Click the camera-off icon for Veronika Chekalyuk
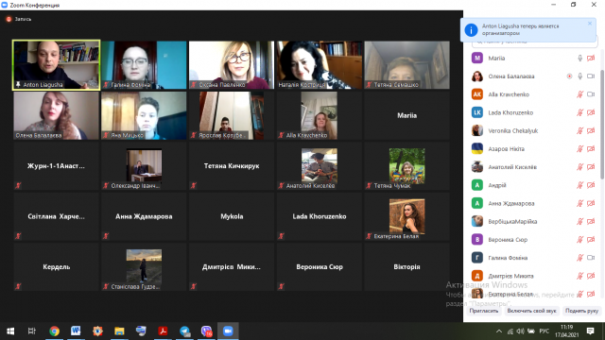Viewport: 605px width, 340px height. (591, 130)
